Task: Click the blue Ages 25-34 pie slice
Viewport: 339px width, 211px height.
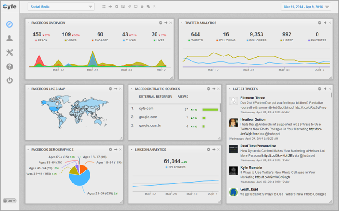Action: point(80,179)
